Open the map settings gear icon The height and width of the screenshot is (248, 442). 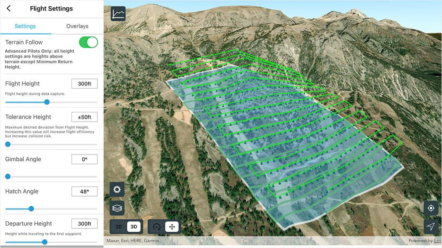click(x=117, y=189)
